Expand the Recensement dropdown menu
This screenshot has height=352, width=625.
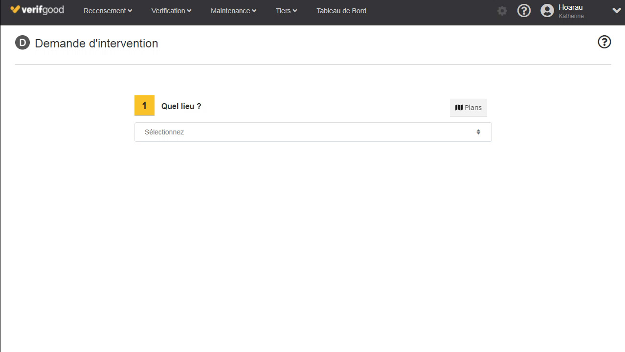(x=108, y=11)
